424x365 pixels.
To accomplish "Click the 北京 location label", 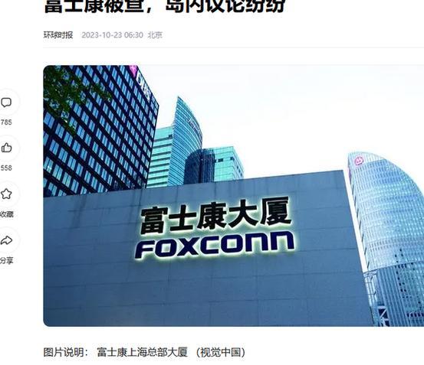I will click(x=155, y=35).
